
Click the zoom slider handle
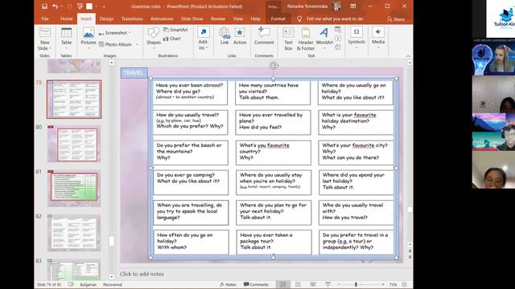(356, 284)
